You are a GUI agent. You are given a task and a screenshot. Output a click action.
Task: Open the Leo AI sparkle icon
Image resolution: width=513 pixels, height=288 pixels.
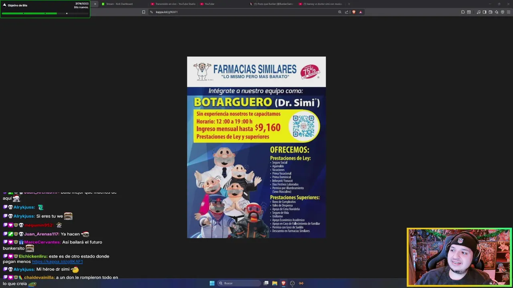pyautogui.click(x=497, y=12)
